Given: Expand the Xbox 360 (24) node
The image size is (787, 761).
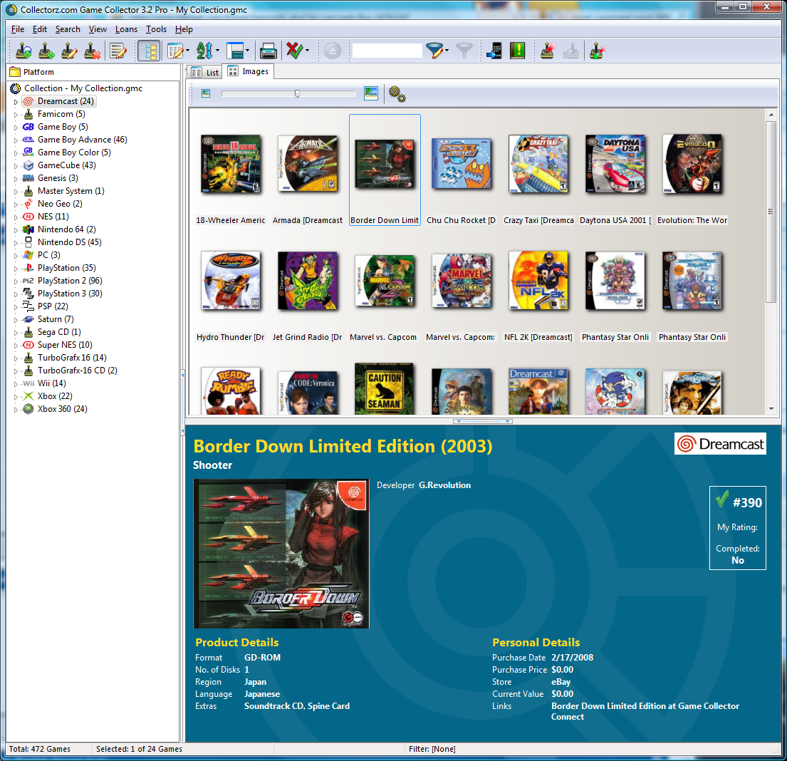Looking at the screenshot, I should click(16, 410).
